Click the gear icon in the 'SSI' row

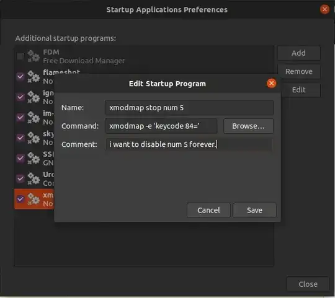(33, 158)
